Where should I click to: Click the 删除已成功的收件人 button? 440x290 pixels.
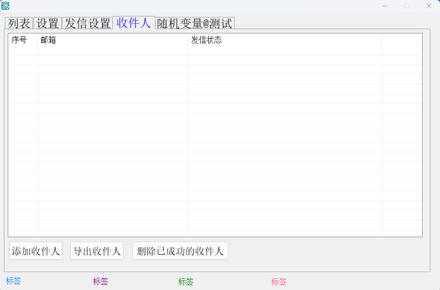pyautogui.click(x=180, y=251)
